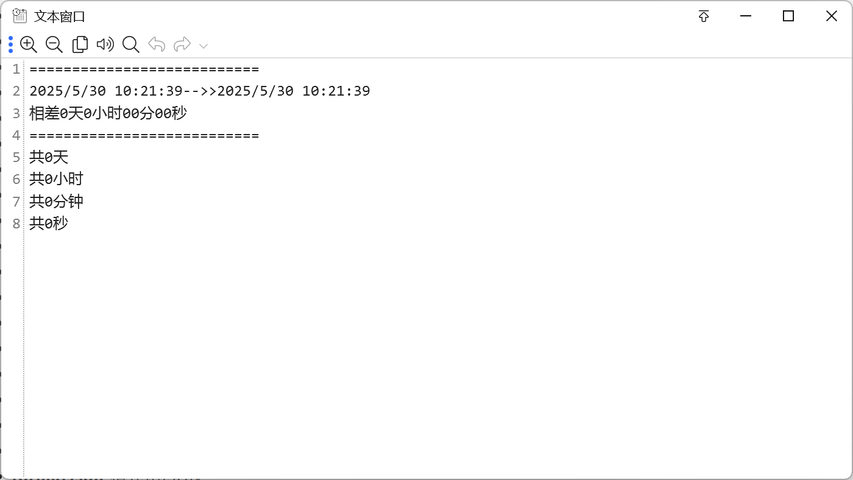Maximize the 文本窗口 window
Image resolution: width=853 pixels, height=480 pixels.
[x=788, y=16]
